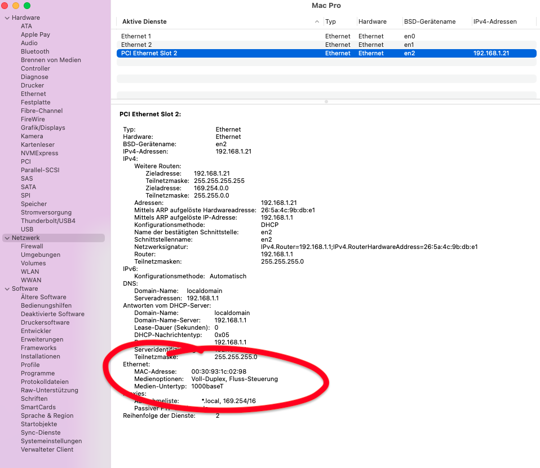
Task: Select Parallel-SCSI entry
Action: click(x=40, y=170)
